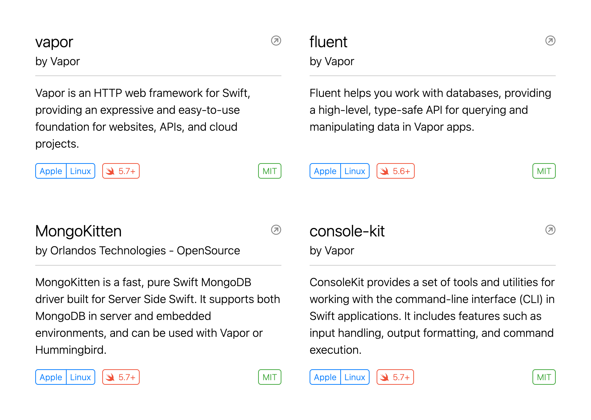Image resolution: width=591 pixels, height=420 pixels.
Task: Open the vapor package external link arrow
Action: coord(276,41)
